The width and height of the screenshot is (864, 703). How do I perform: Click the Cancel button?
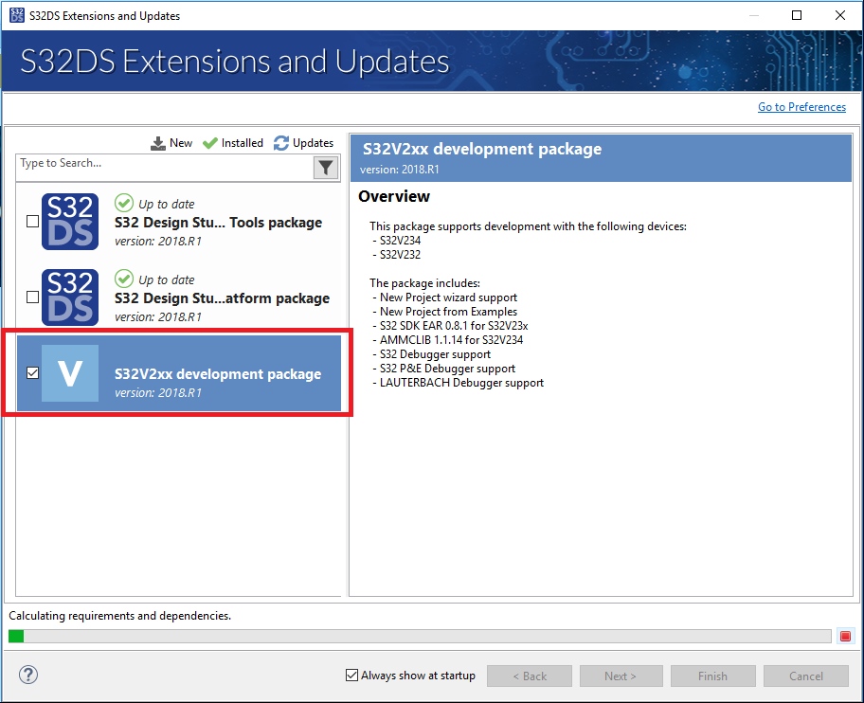tap(806, 676)
